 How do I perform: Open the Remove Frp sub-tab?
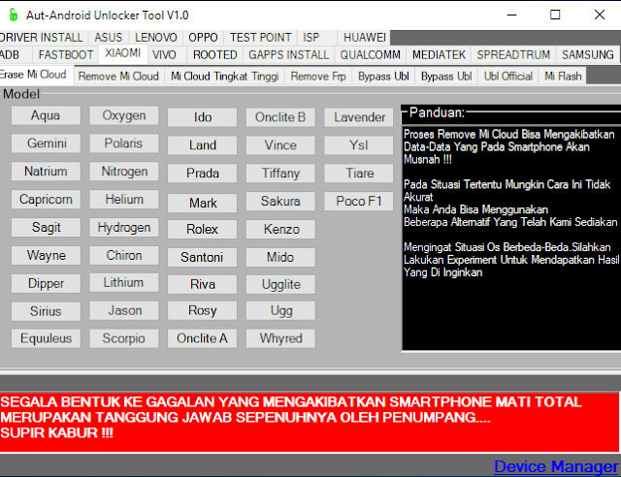tap(318, 76)
